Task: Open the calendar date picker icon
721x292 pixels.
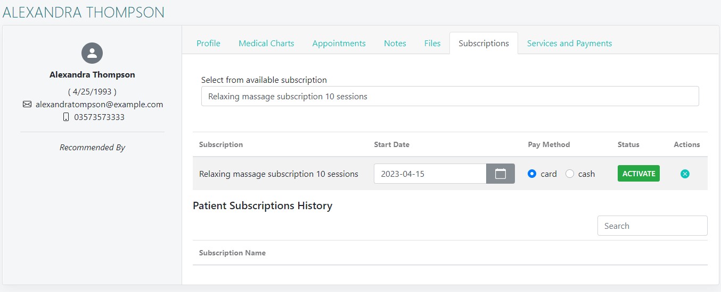Action: pyautogui.click(x=500, y=174)
